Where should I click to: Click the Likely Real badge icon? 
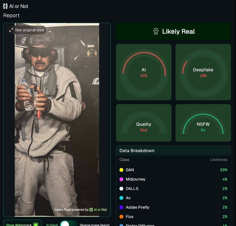pyautogui.click(x=156, y=32)
